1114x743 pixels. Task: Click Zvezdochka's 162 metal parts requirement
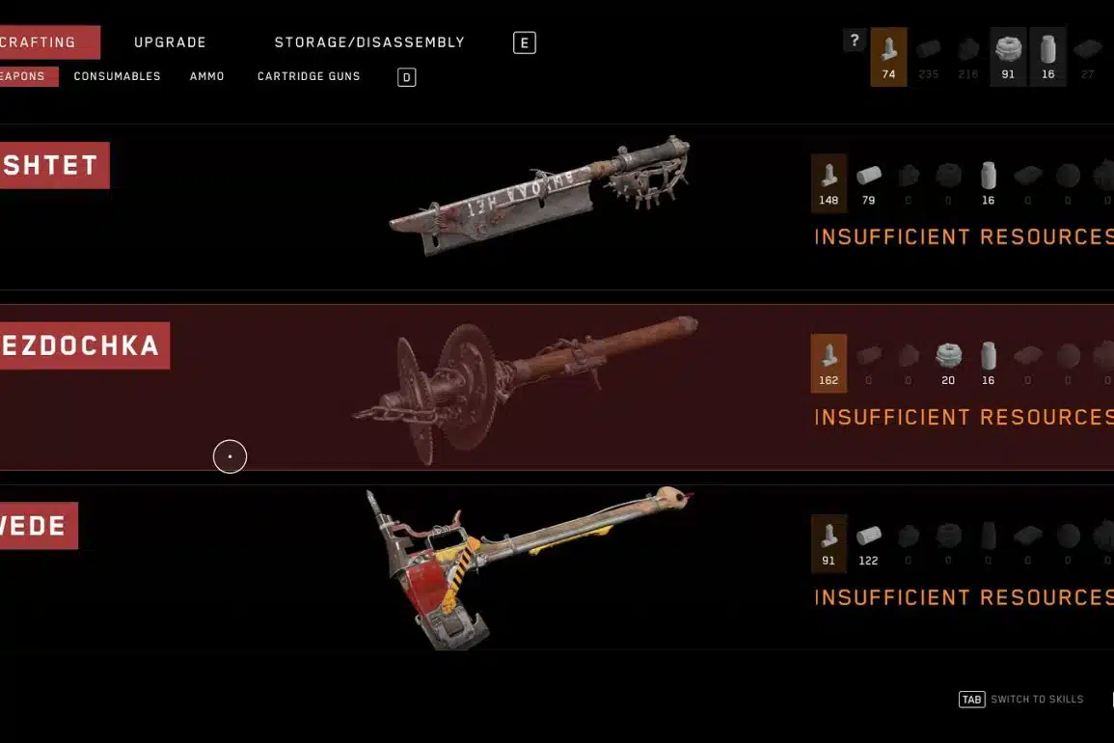(829, 364)
